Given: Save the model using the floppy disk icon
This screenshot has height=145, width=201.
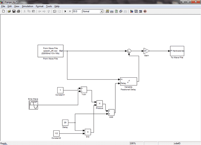Looking at the screenshot, I should click(x=14, y=11).
